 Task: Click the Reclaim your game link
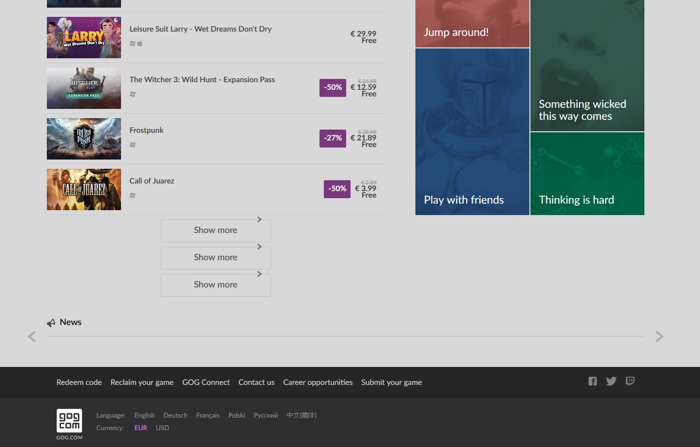[x=142, y=382]
